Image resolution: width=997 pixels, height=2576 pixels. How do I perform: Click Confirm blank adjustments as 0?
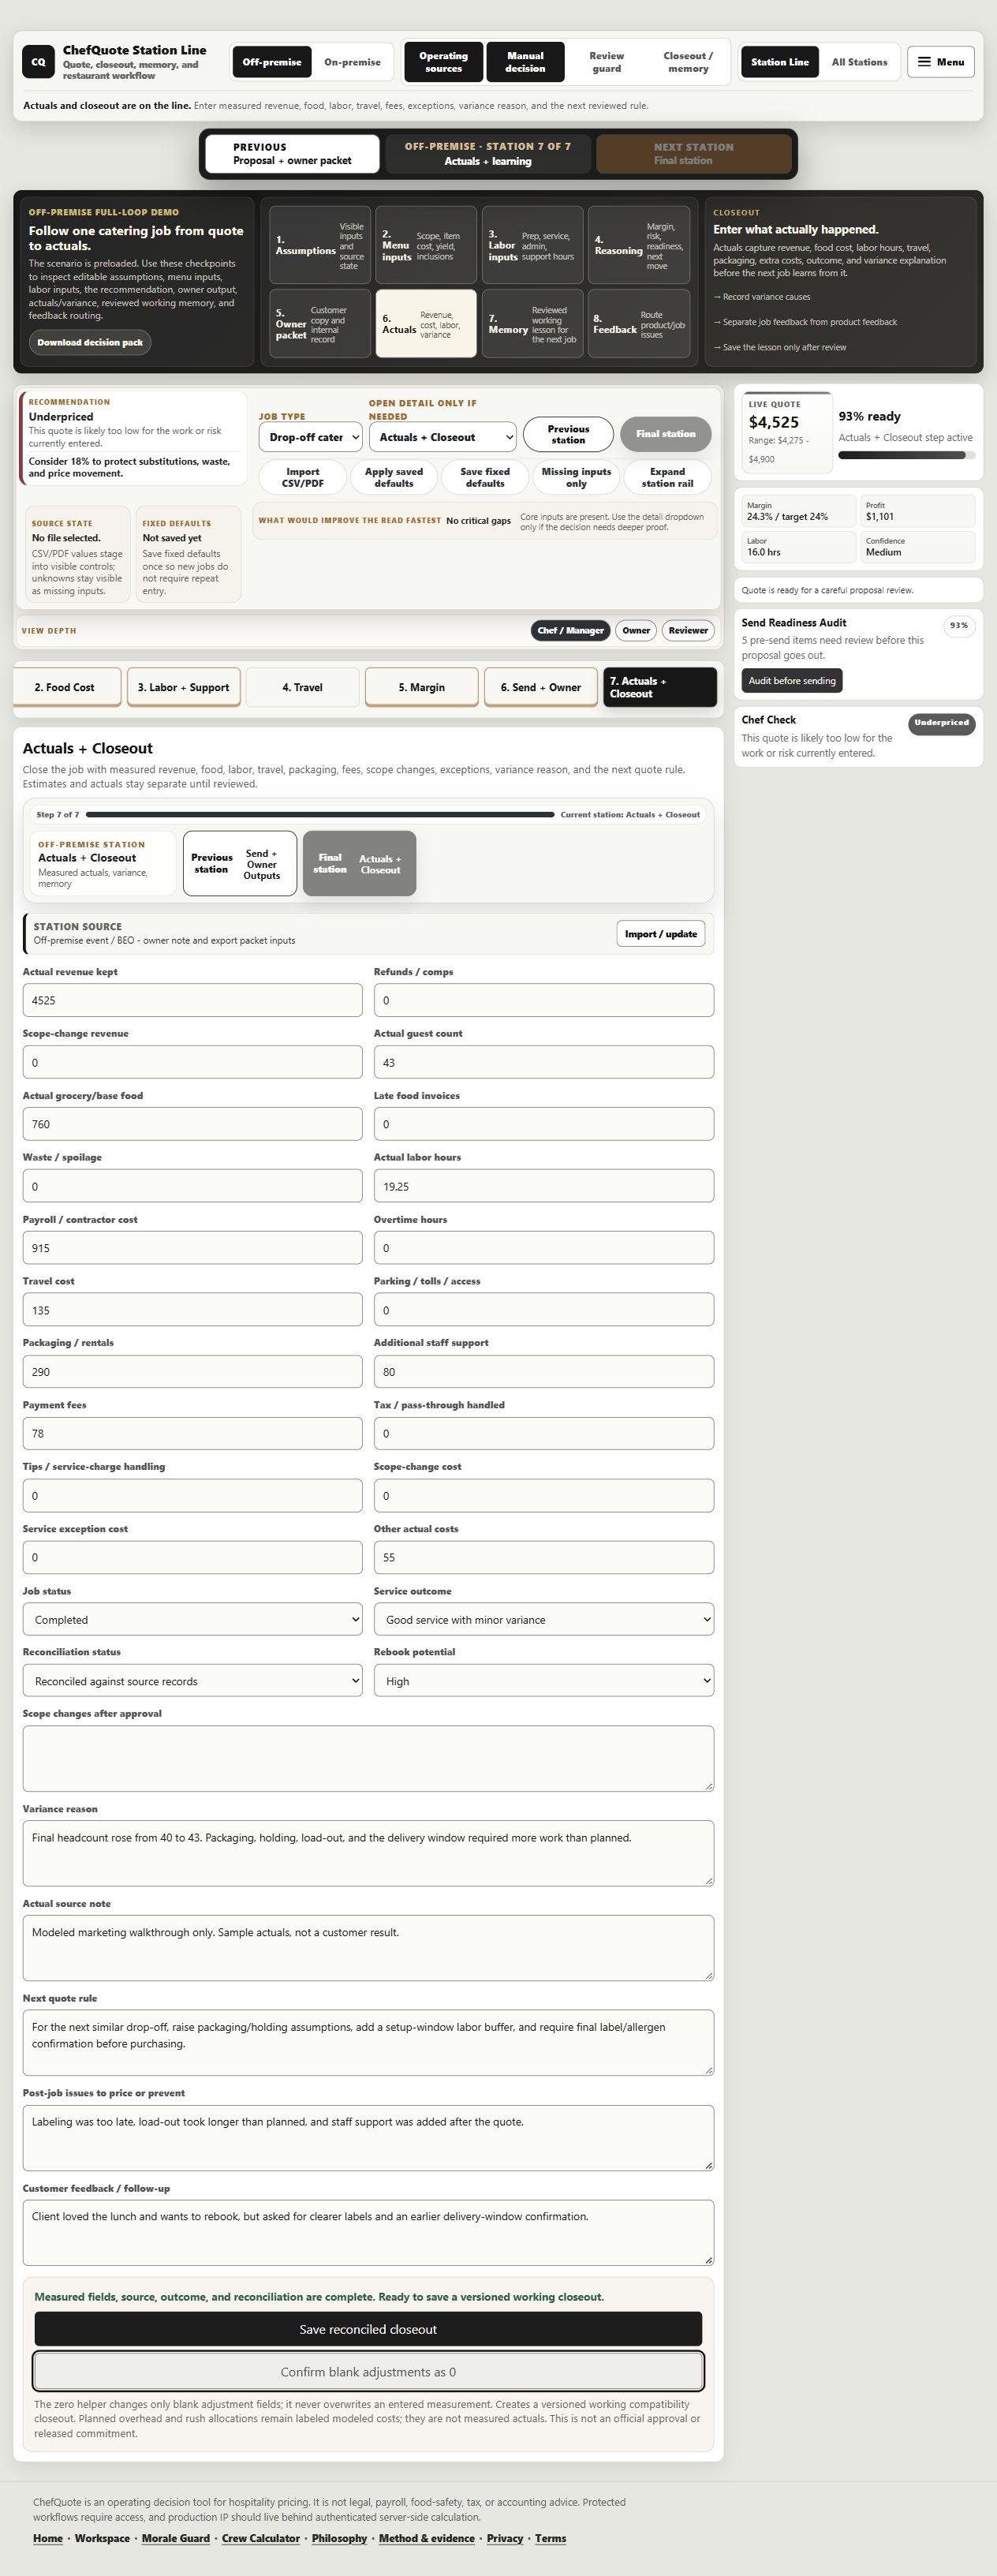coord(368,2371)
